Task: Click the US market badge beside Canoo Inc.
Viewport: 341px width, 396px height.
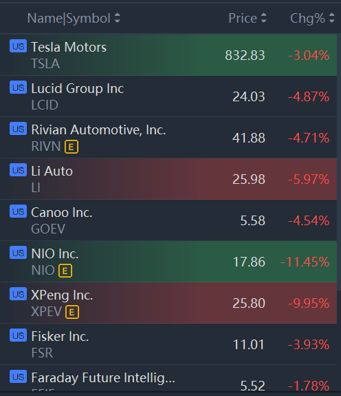Action: pos(18,211)
